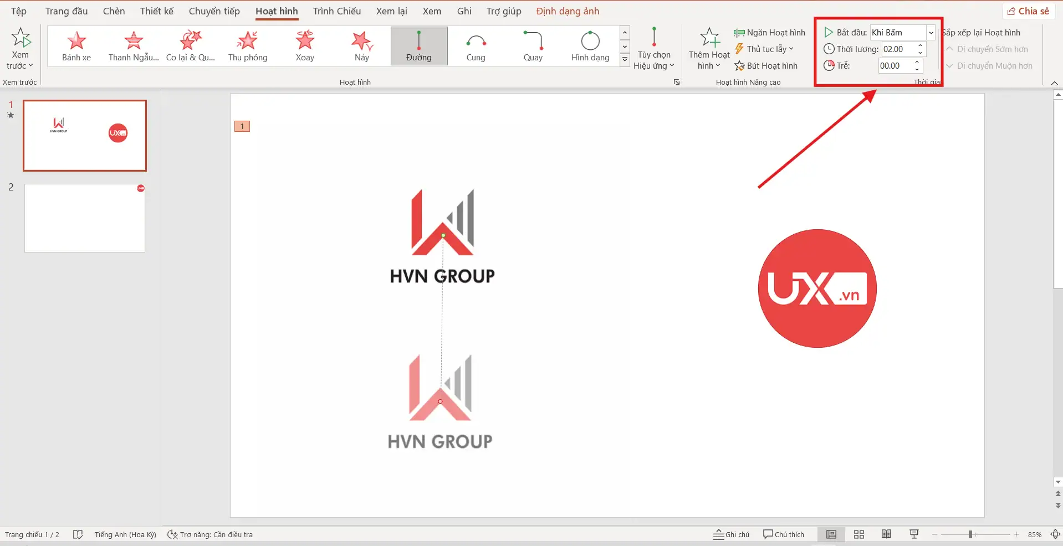Select the Đường motion path
Screen dimensions: 1063x546
(419, 46)
